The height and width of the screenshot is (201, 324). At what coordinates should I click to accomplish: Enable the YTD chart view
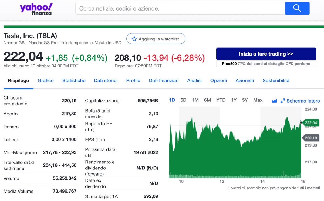[x=221, y=100]
